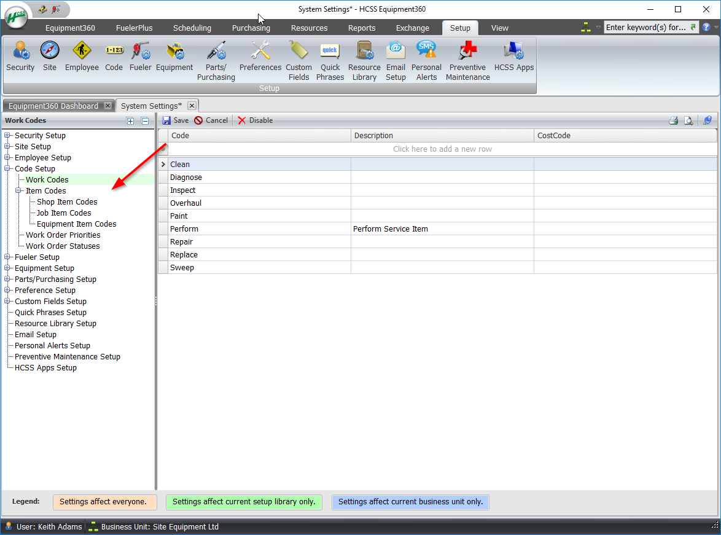721x535 pixels.
Task: Disable the selected work code
Action: point(255,120)
